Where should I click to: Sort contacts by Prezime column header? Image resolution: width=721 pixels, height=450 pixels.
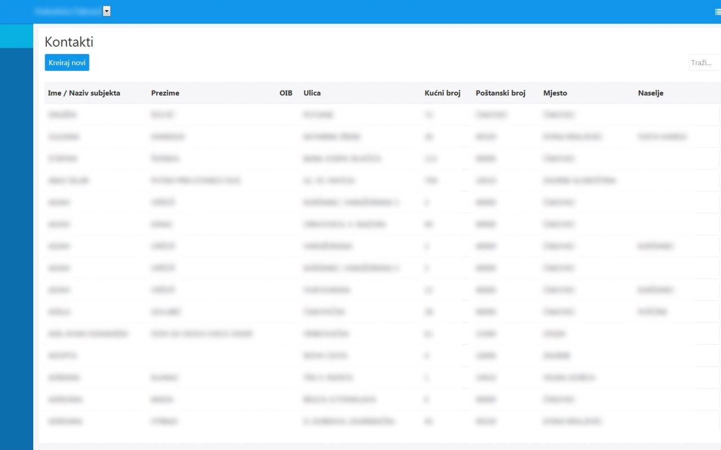pos(165,93)
